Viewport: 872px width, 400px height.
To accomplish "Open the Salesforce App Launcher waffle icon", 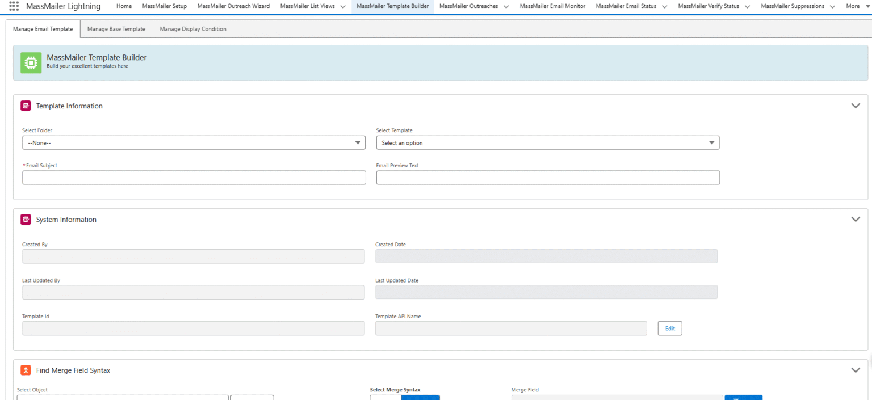I will pyautogui.click(x=14, y=6).
